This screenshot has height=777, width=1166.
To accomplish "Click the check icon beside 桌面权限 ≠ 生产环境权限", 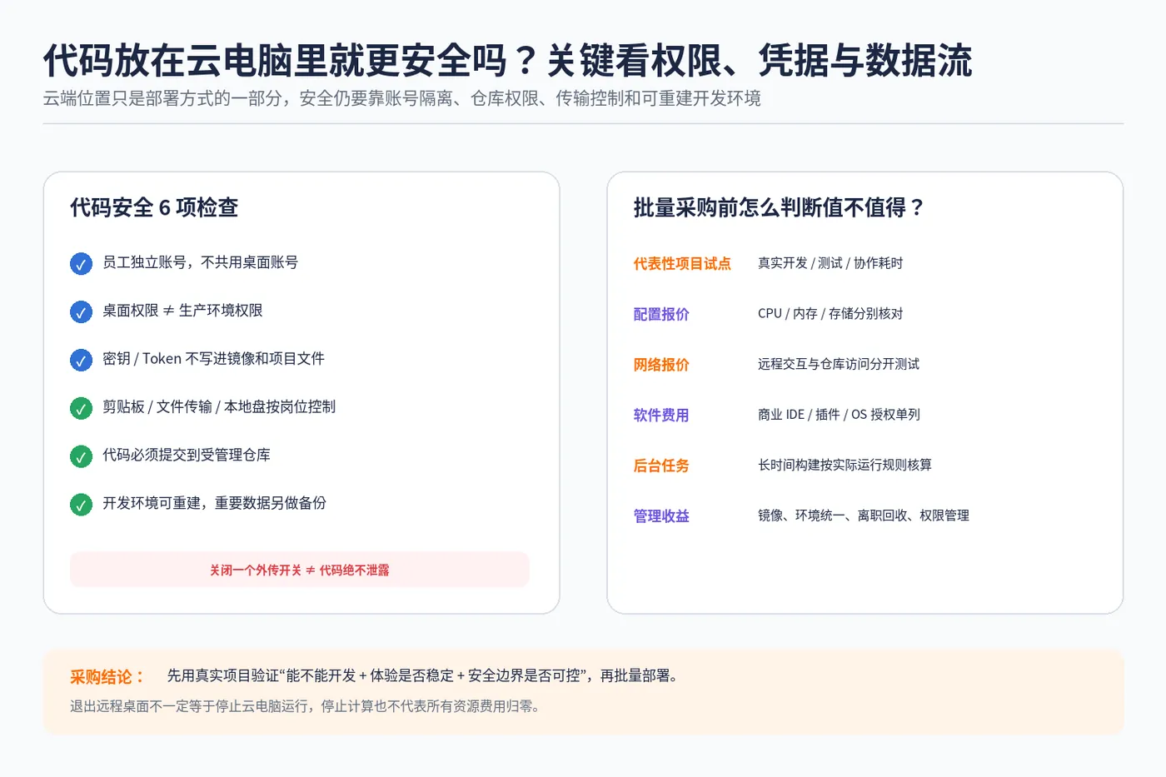I will click(81, 312).
